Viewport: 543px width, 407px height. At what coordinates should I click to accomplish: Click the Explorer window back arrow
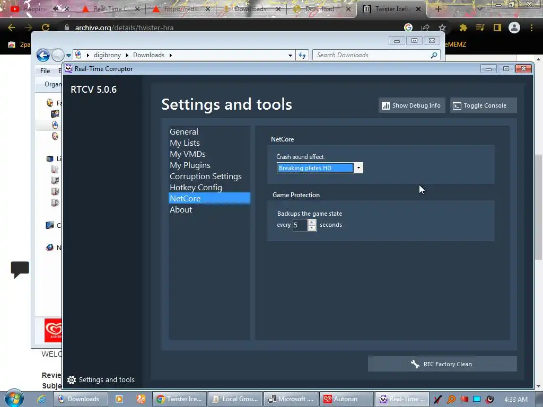coord(43,55)
